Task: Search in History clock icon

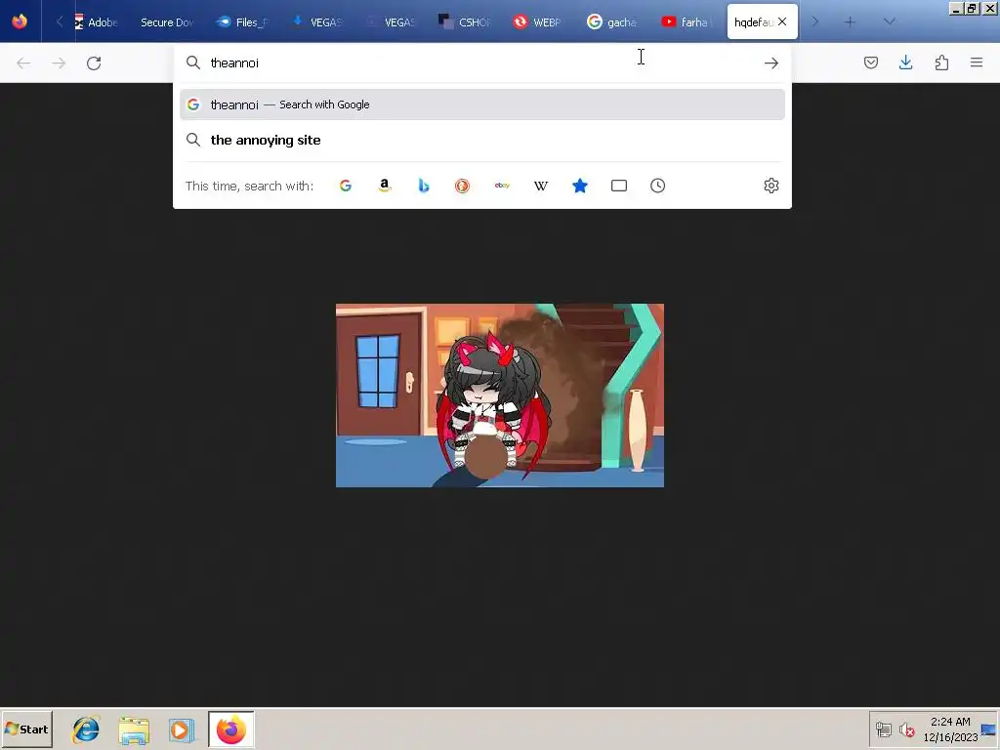Action: 657,186
